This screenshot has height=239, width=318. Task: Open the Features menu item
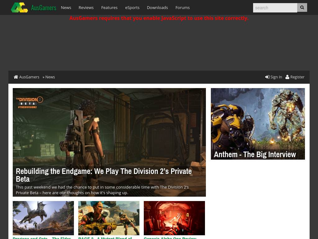[109, 7]
